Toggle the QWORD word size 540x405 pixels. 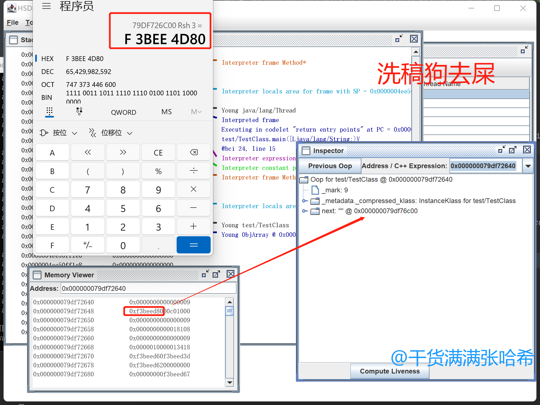pyautogui.click(x=123, y=112)
